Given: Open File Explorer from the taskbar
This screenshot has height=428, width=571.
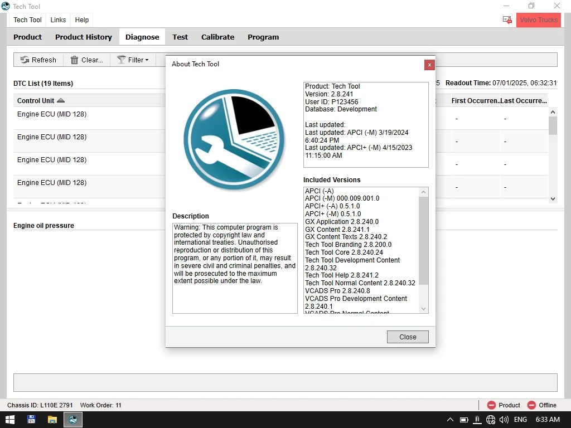Looking at the screenshot, I should click(52, 420).
